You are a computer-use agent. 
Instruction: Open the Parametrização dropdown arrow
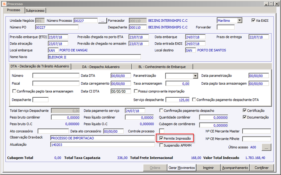pyautogui.click(x=195, y=76)
